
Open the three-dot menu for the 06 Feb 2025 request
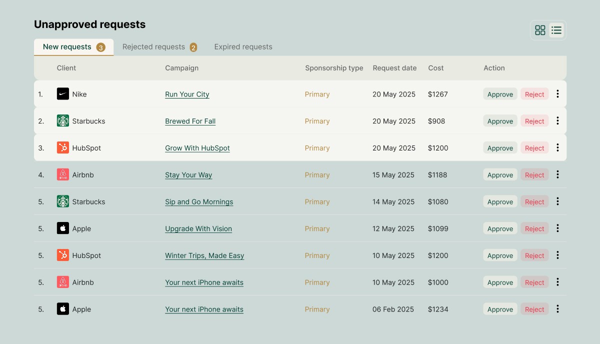click(557, 309)
